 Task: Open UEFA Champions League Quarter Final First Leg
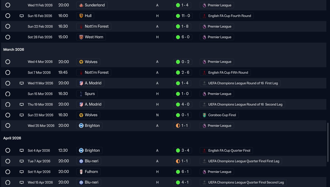241,161
